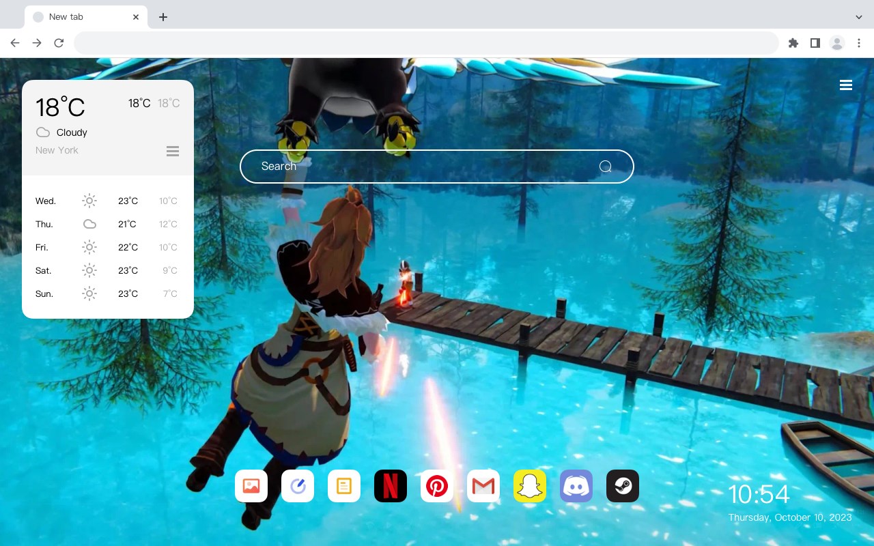Click the sunny icon for Fri.
874x546 pixels.
pyautogui.click(x=89, y=247)
